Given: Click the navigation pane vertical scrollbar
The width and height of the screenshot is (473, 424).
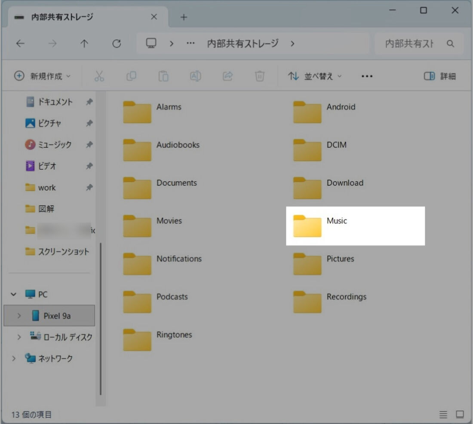Looking at the screenshot, I should coord(101,318).
